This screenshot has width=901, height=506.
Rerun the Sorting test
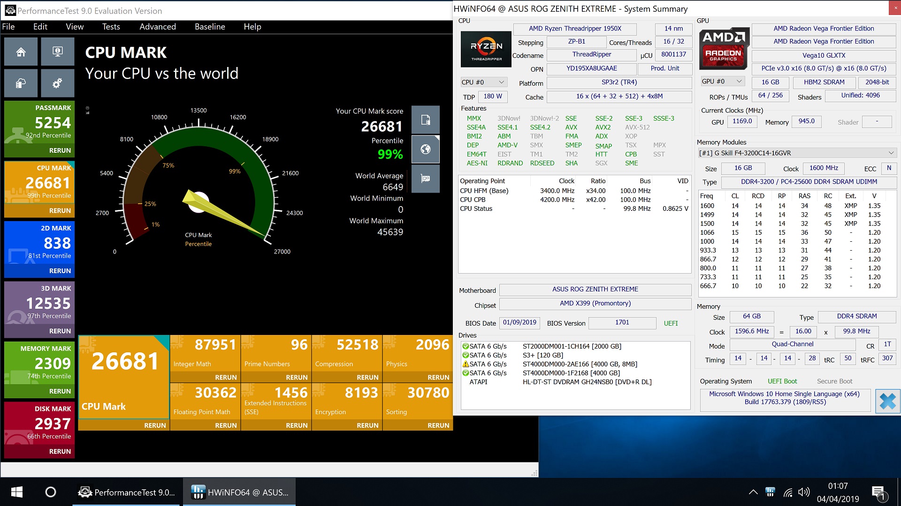tap(438, 425)
